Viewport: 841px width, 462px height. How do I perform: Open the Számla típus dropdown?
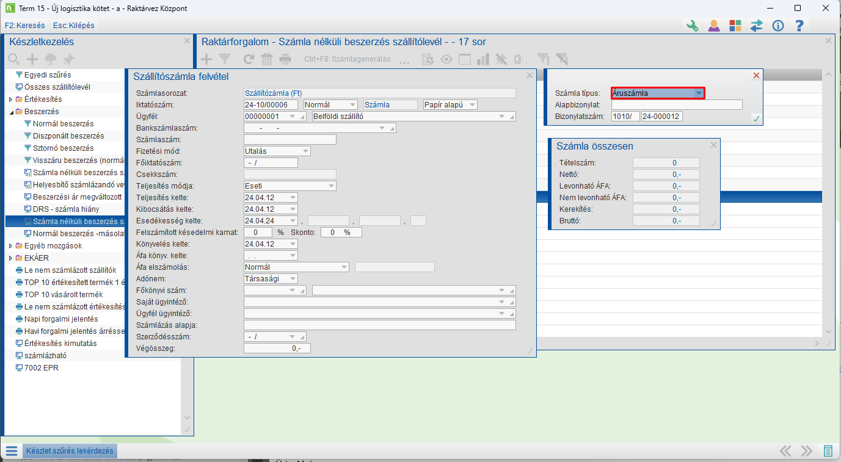click(698, 93)
